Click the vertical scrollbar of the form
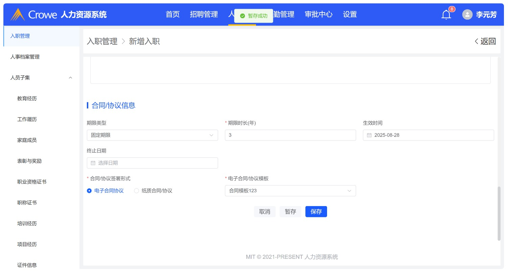 499,213
